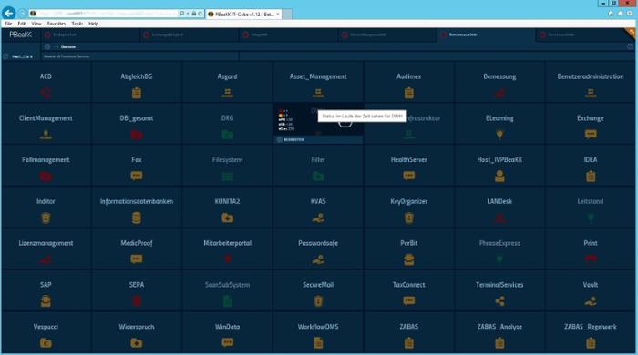Open the SecureMail shield icon

click(x=318, y=301)
